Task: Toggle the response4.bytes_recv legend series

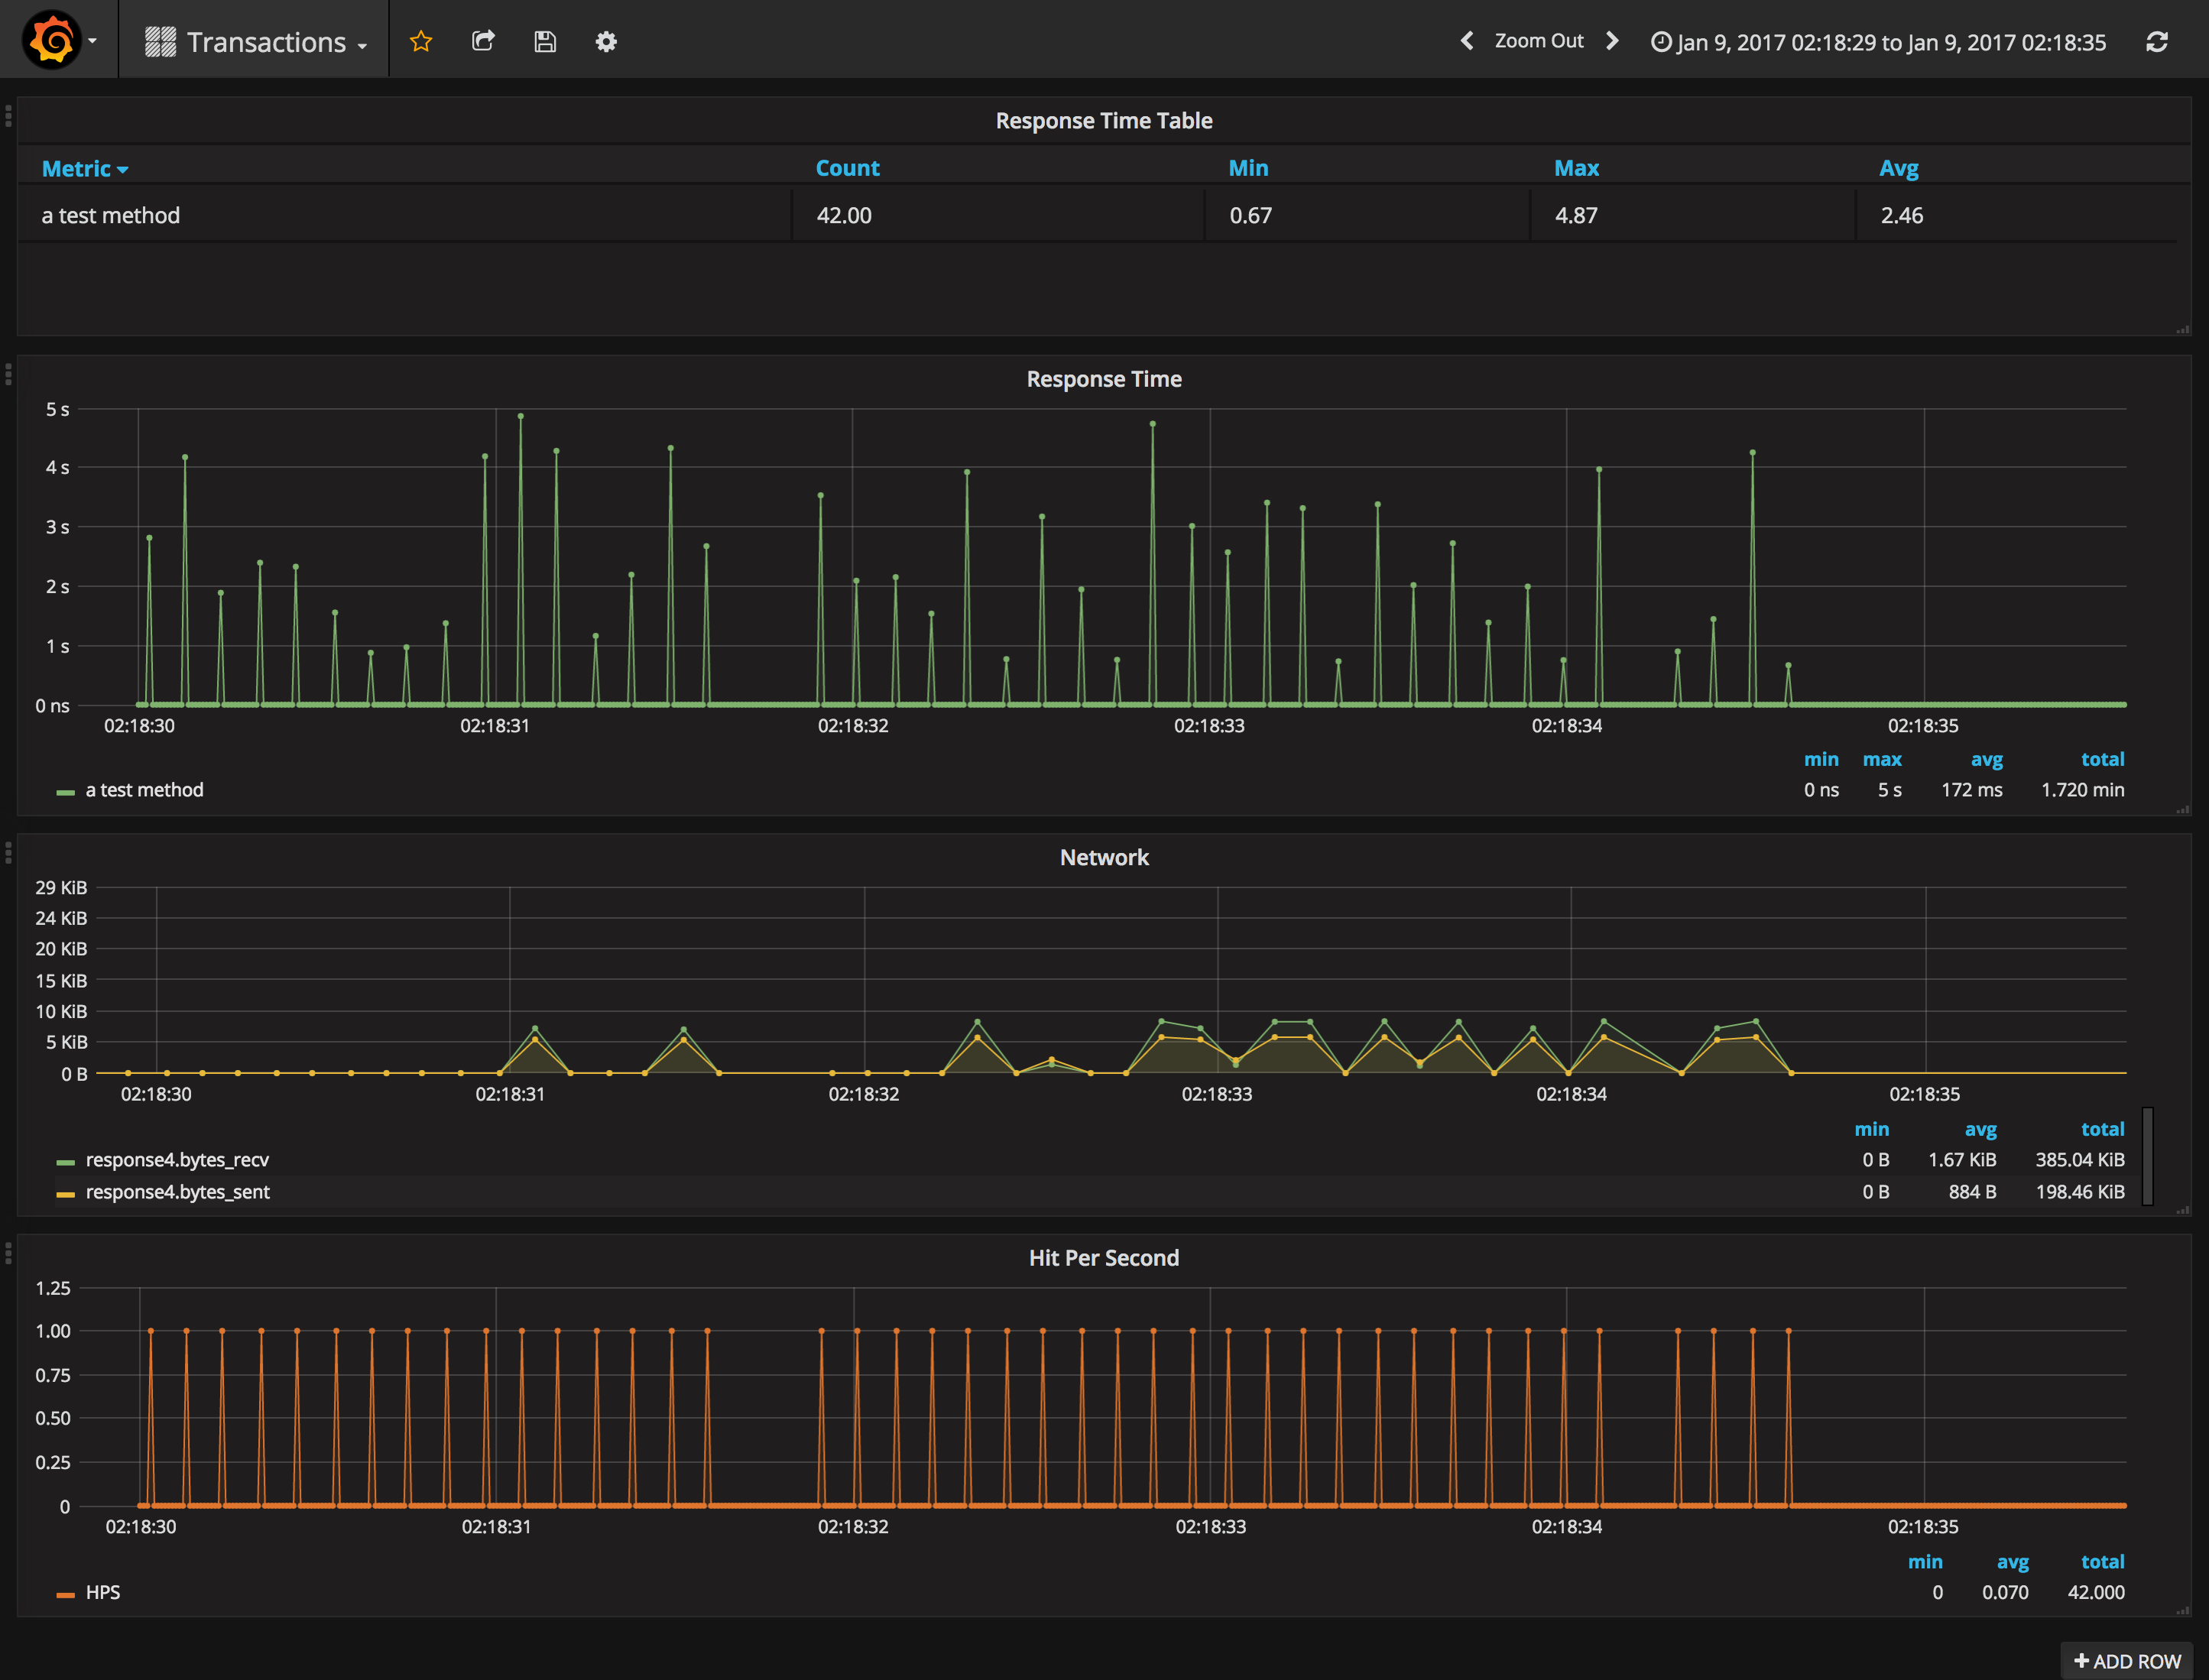Action: pos(177,1160)
